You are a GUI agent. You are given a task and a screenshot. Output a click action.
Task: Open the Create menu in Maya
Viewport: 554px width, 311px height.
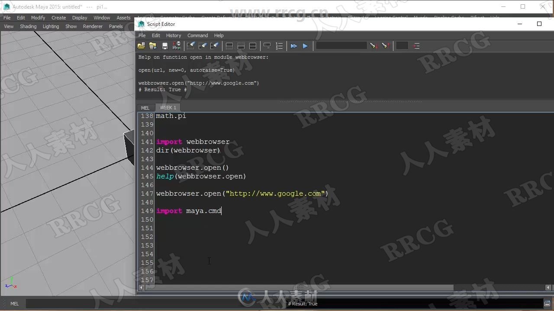59,18
